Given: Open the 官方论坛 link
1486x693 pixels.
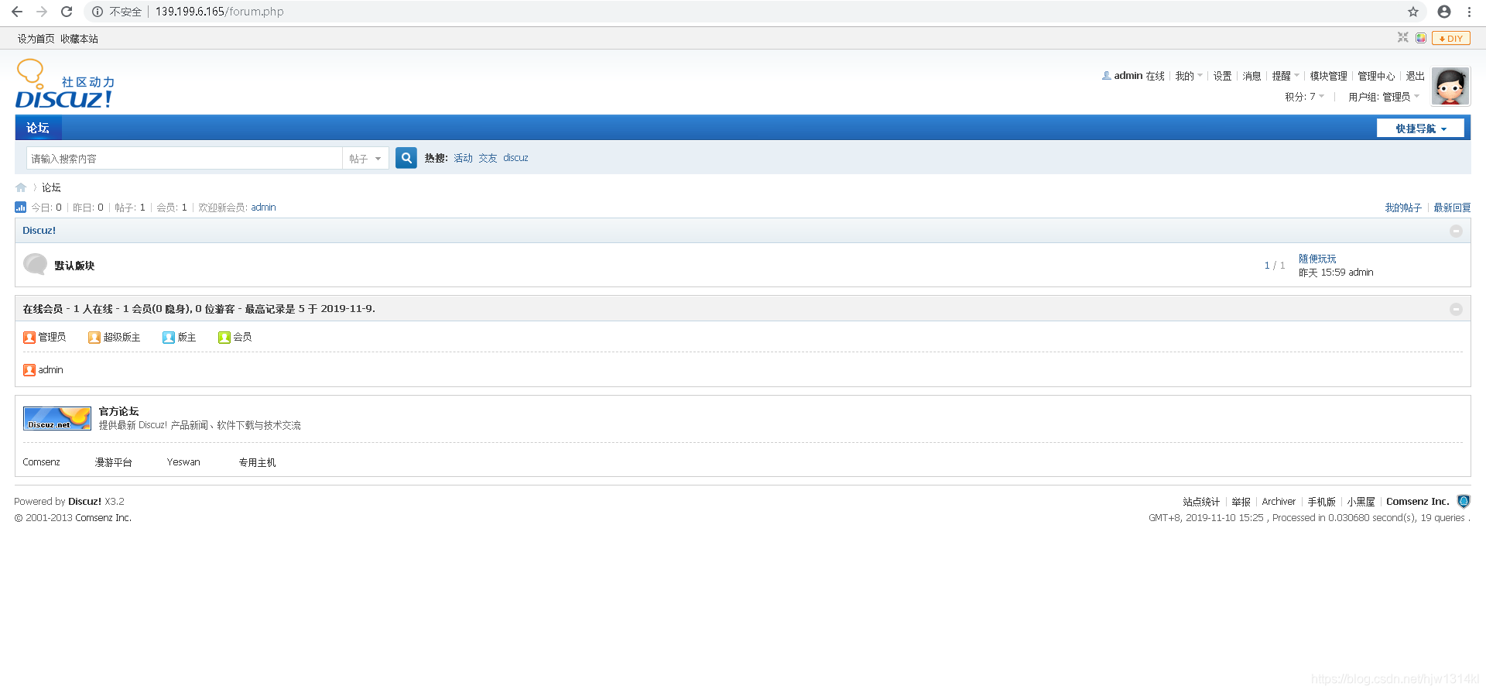Looking at the screenshot, I should 118,411.
